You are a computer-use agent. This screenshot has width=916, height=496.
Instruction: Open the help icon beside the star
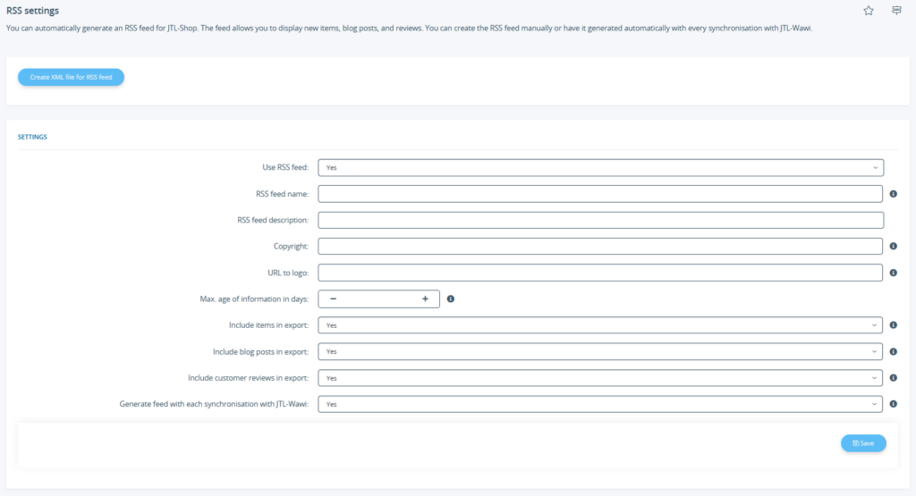click(896, 11)
